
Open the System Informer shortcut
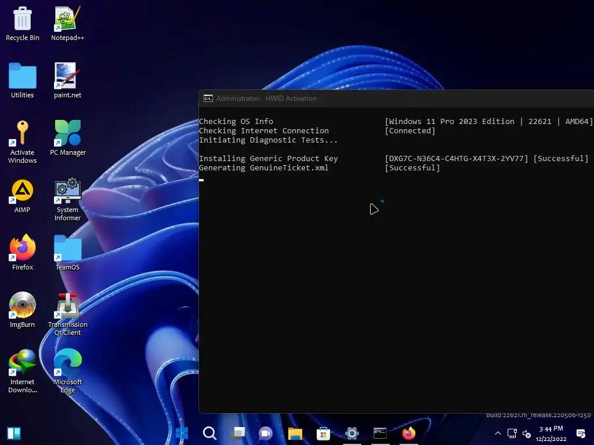point(67,199)
